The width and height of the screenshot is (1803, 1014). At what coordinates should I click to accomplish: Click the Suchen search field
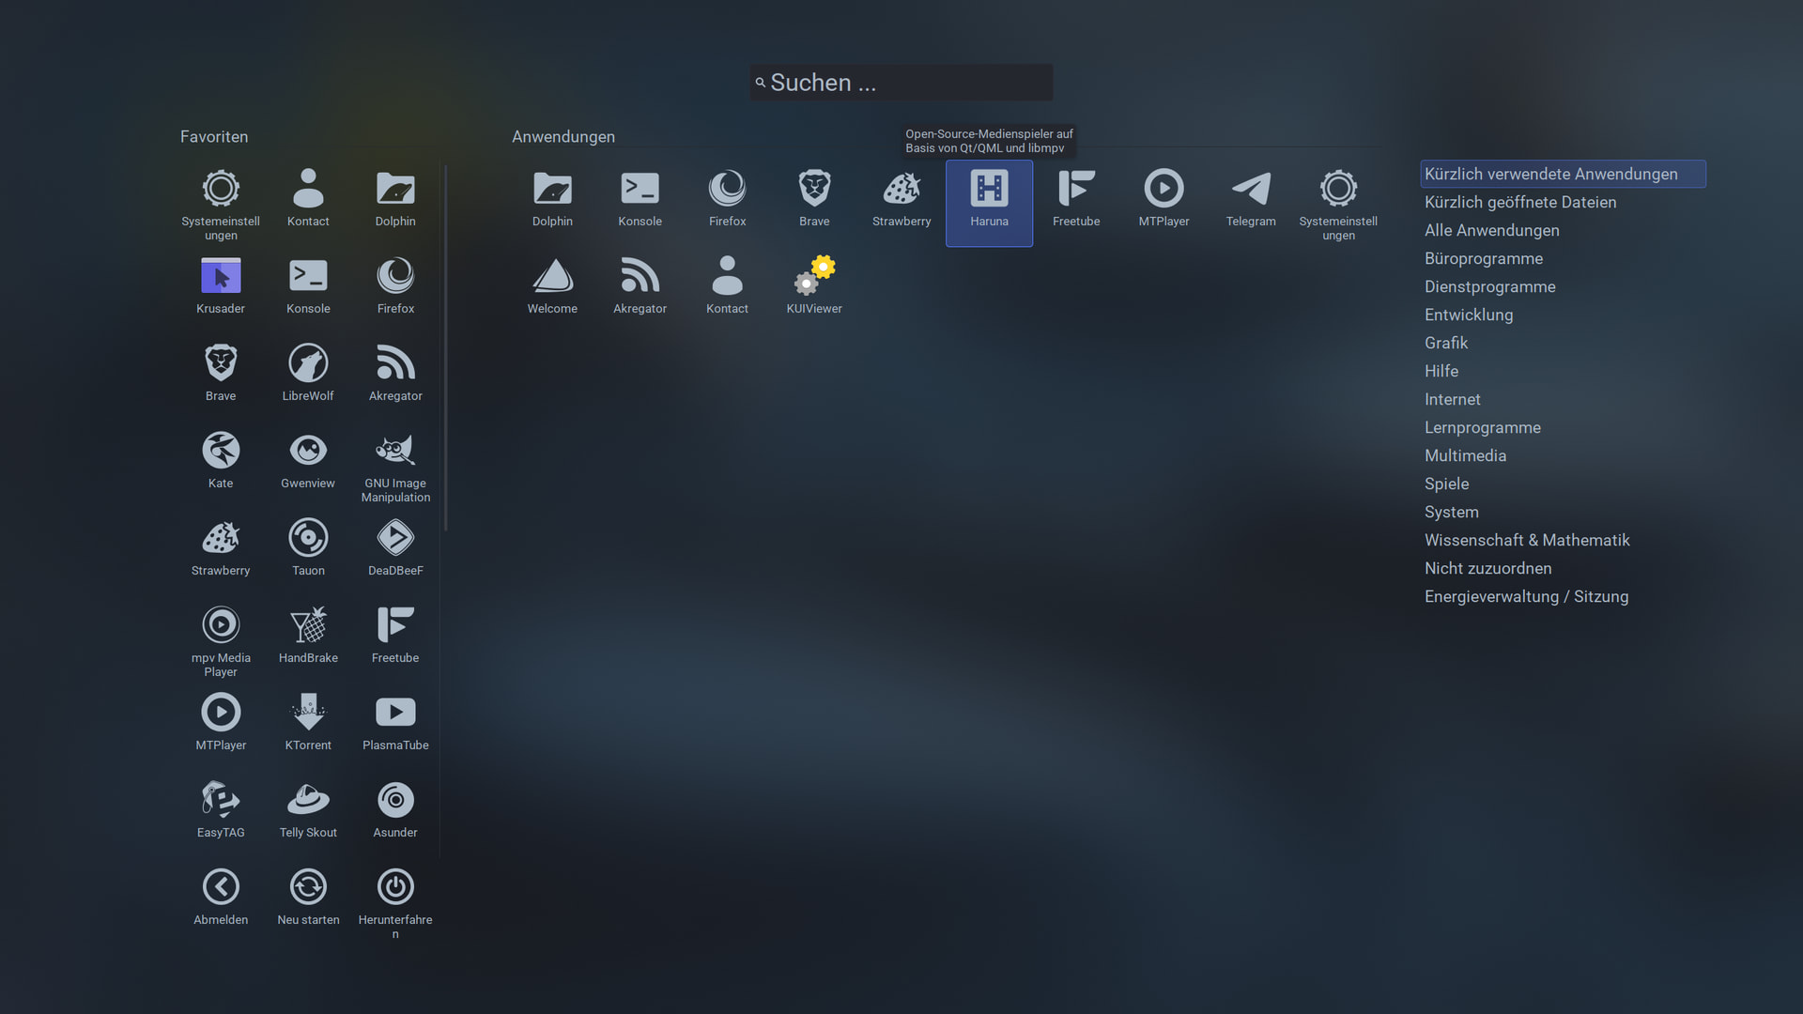click(x=901, y=83)
